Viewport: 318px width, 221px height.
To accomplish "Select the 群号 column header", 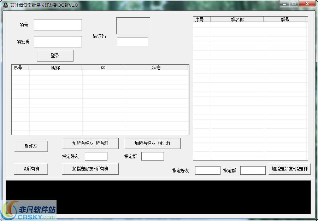I will [285, 19].
